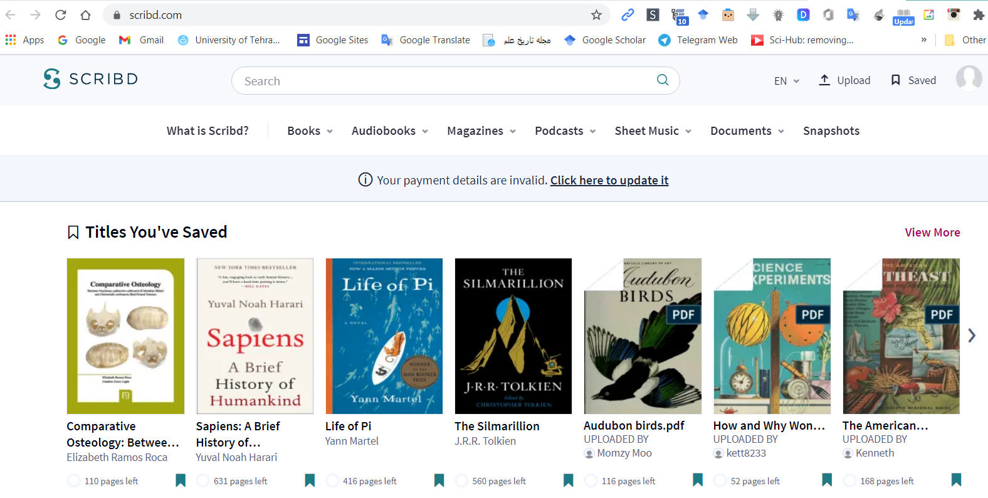Unsave the 168 pages left document bookmark

[x=956, y=480]
